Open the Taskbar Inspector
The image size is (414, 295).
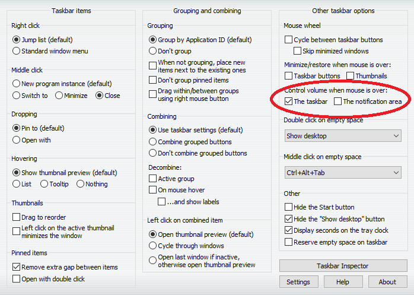[343, 266]
